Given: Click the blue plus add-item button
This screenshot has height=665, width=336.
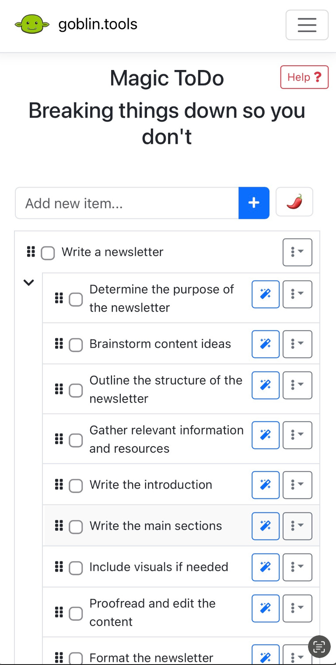Looking at the screenshot, I should [x=254, y=203].
